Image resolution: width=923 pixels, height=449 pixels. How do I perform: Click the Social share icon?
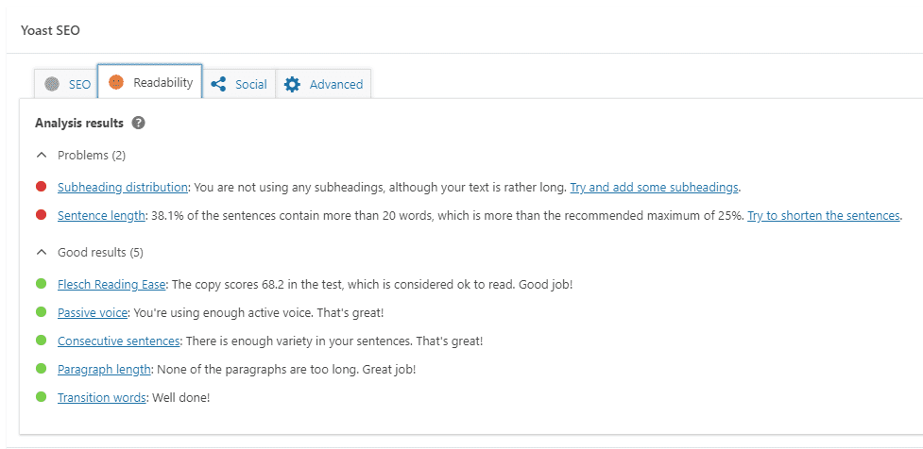[218, 84]
